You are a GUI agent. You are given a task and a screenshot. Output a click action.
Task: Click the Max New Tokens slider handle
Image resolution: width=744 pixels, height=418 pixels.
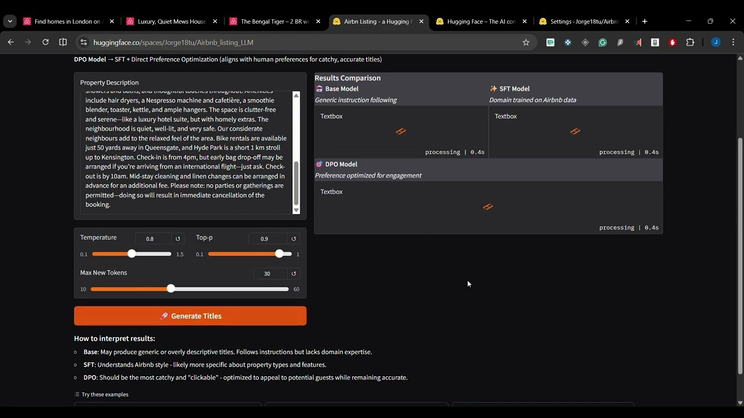170,289
